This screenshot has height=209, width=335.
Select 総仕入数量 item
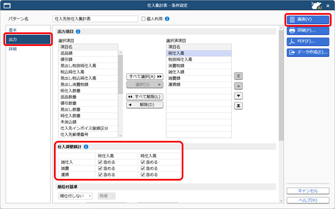click(x=88, y=91)
